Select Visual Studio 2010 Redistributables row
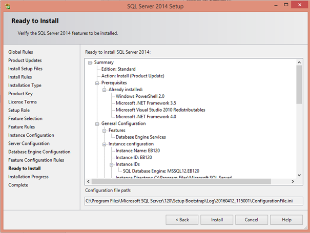 pos(160,110)
